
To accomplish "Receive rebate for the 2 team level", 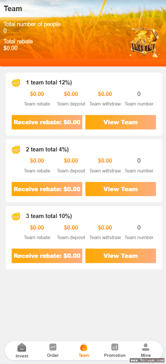I will pos(47,189).
